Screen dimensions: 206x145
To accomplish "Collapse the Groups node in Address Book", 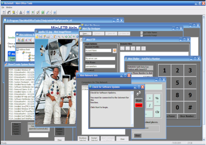I will [18, 52].
